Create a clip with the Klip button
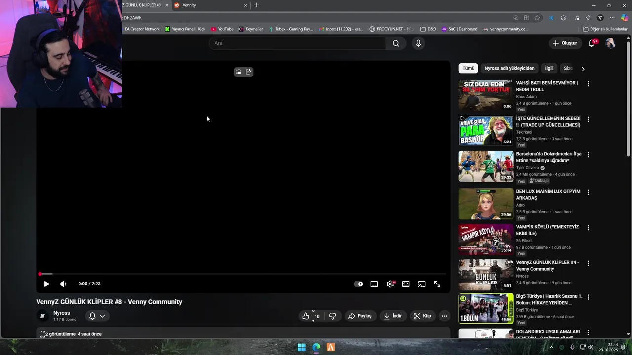The image size is (632, 355). point(423,316)
